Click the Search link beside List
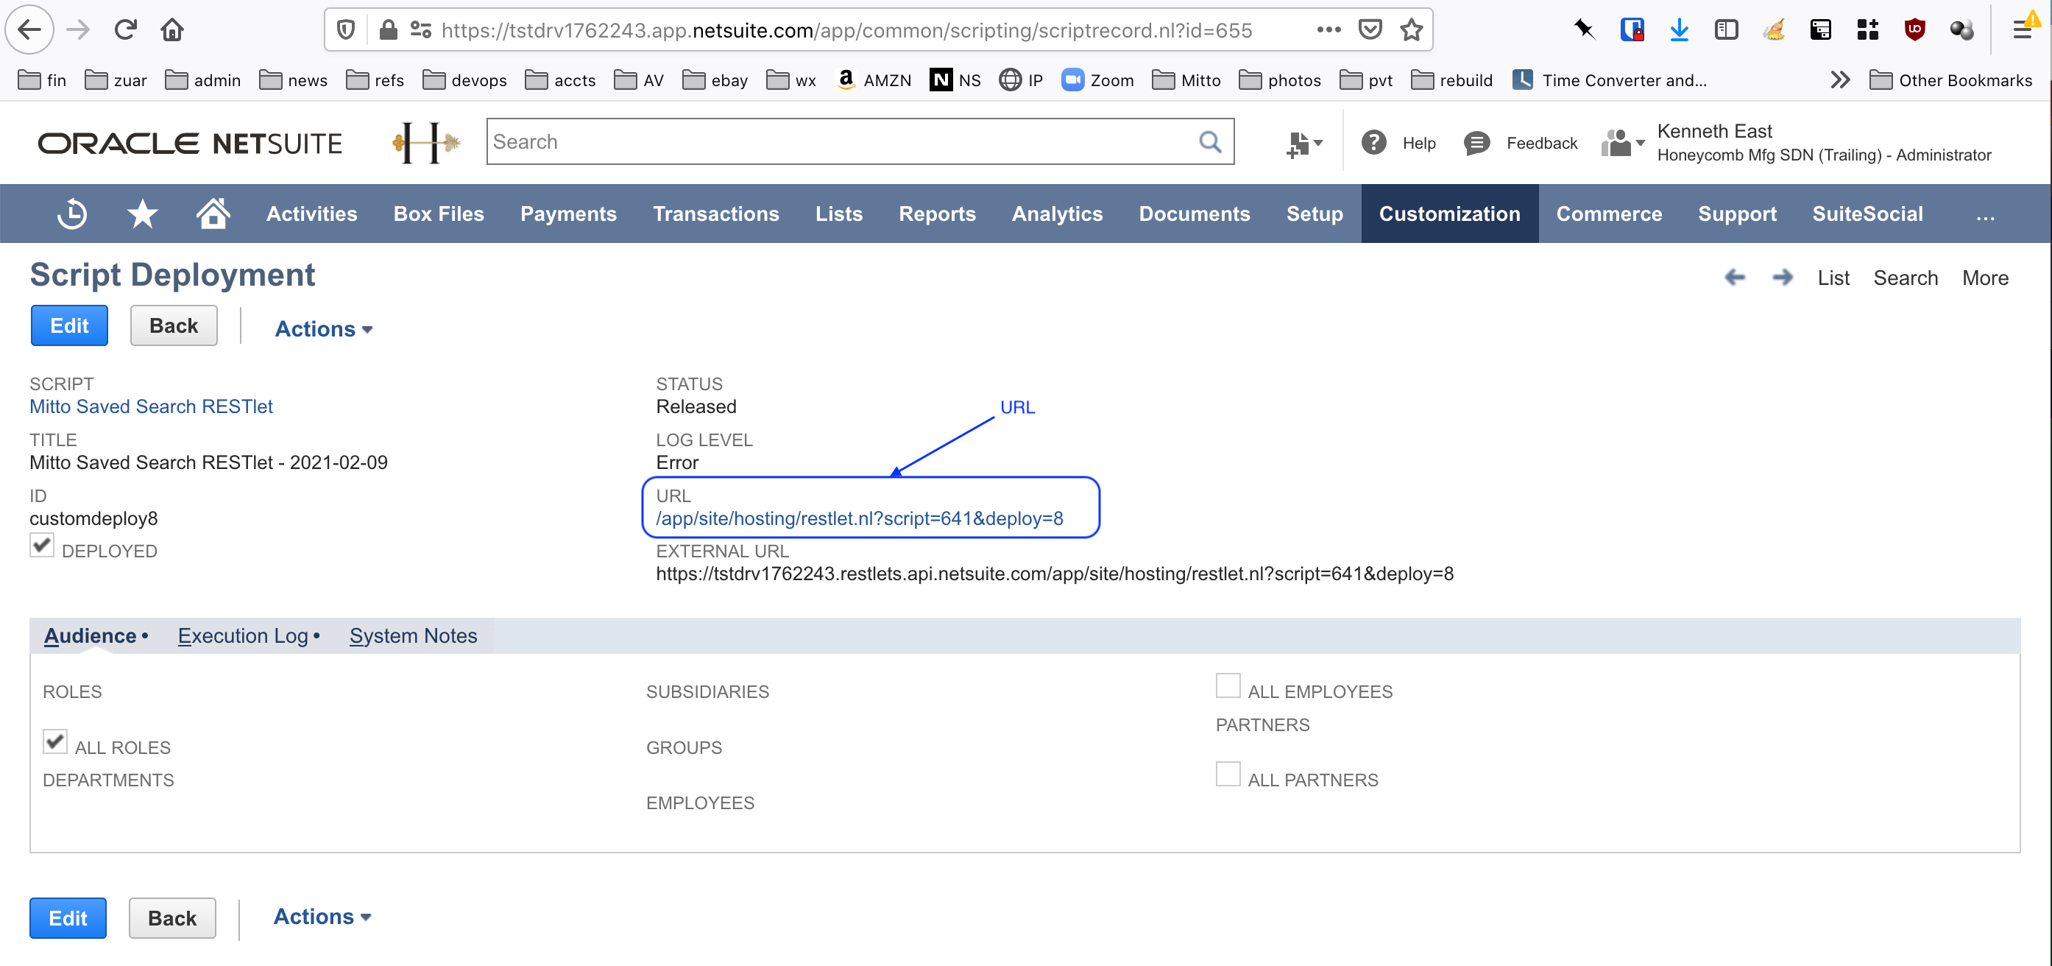Screen dimensions: 2052x966 click(x=1906, y=278)
